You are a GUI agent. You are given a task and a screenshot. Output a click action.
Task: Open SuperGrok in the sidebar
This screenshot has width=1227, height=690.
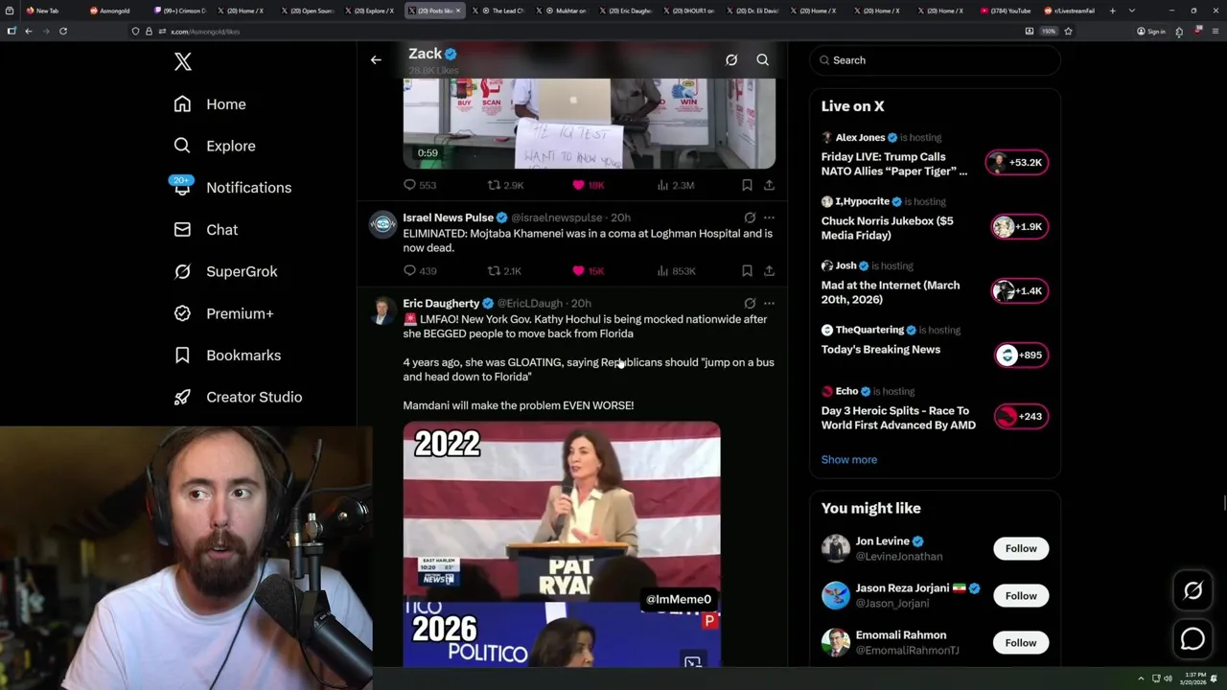click(x=225, y=271)
